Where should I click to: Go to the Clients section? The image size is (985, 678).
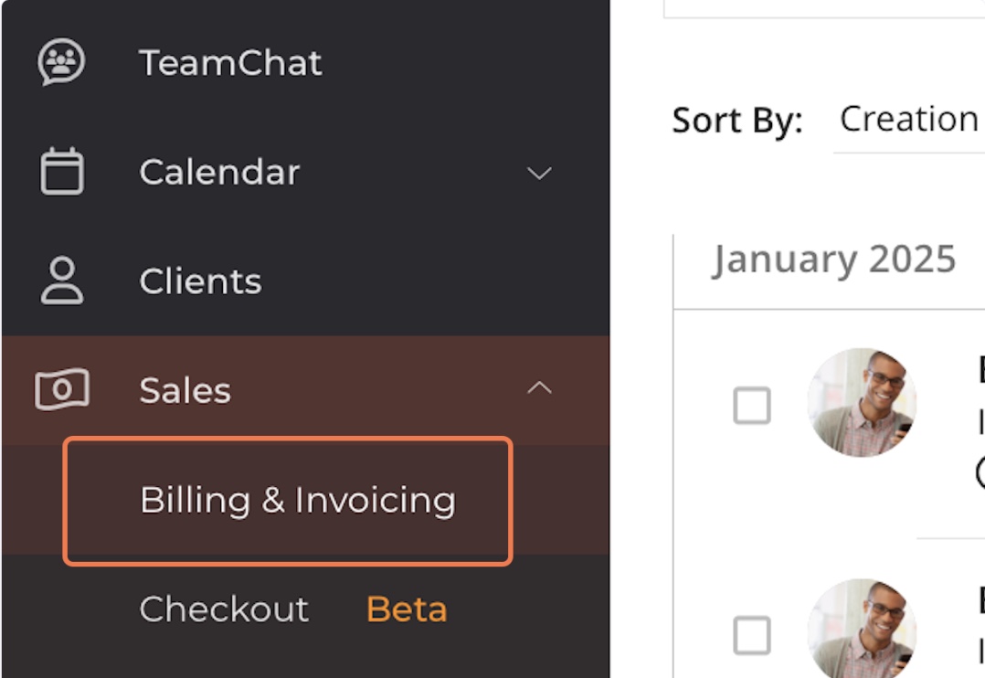pyautogui.click(x=200, y=281)
